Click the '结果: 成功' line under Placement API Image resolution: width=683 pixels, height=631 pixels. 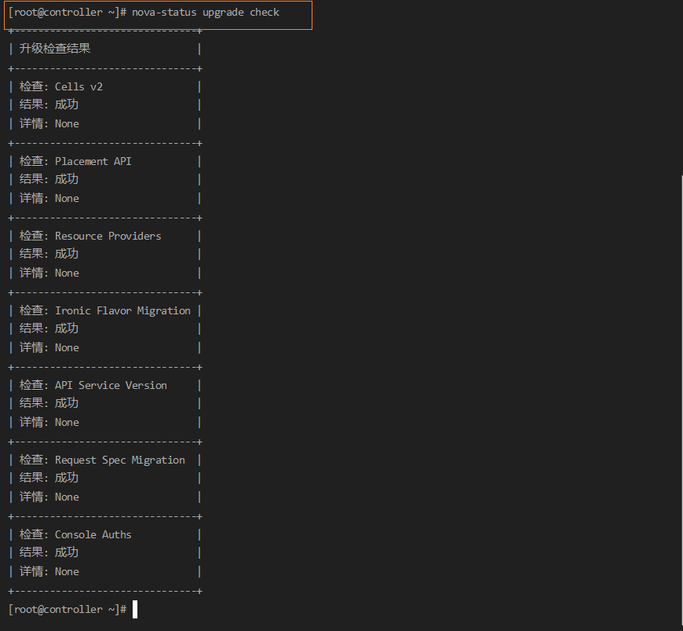click(49, 179)
